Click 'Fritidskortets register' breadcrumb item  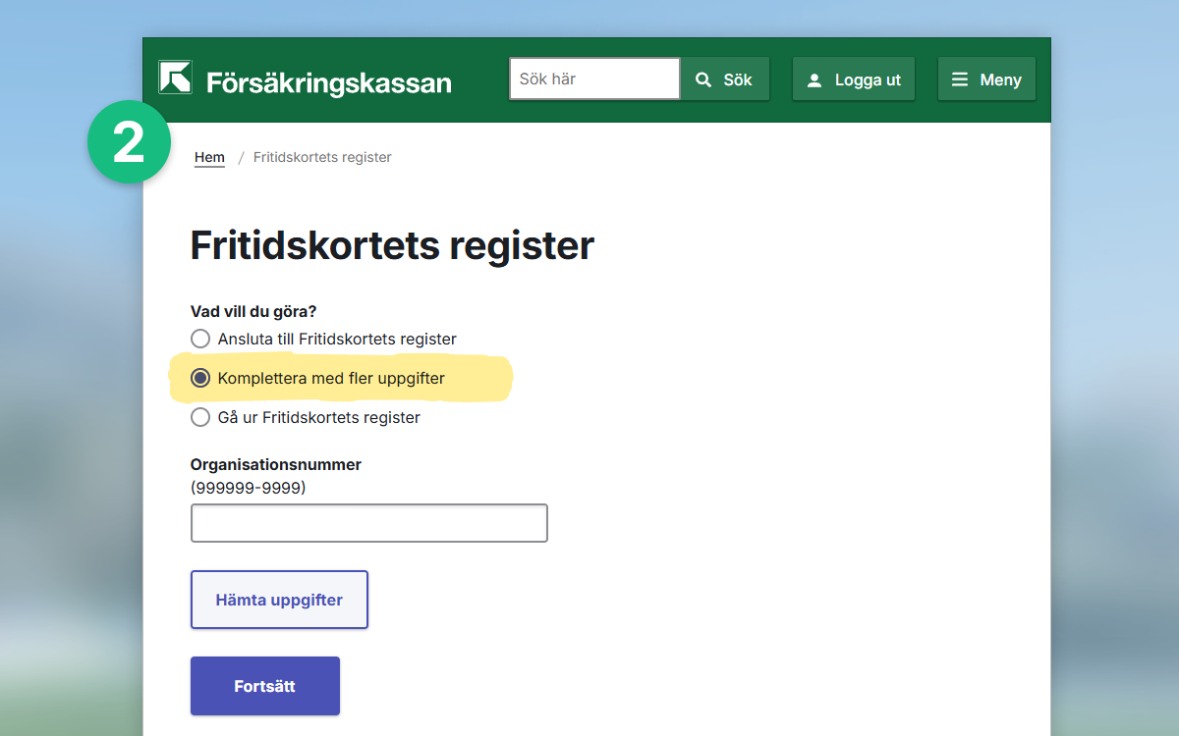click(x=322, y=157)
